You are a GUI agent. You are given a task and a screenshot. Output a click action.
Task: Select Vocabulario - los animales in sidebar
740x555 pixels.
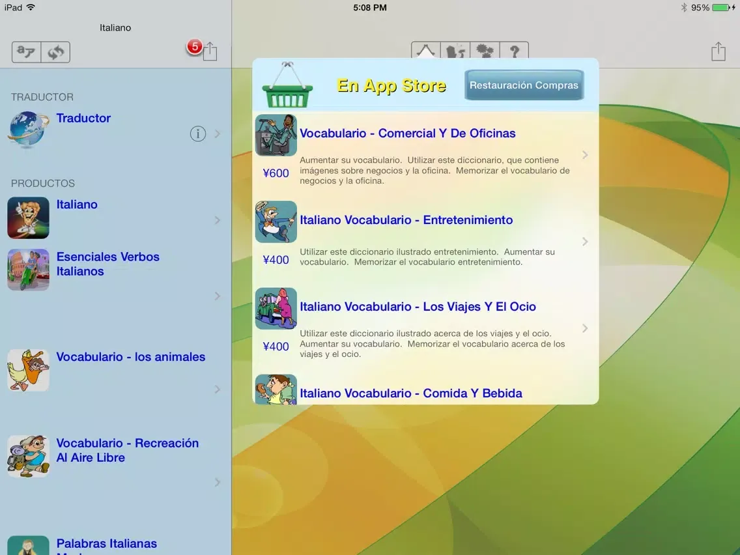click(x=130, y=357)
